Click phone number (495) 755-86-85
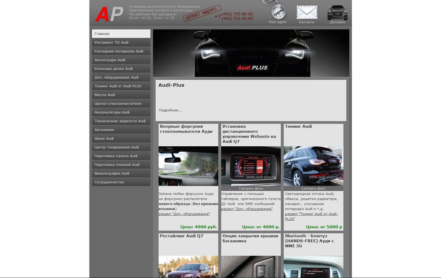Screen dimensions: 441x278 237,14
